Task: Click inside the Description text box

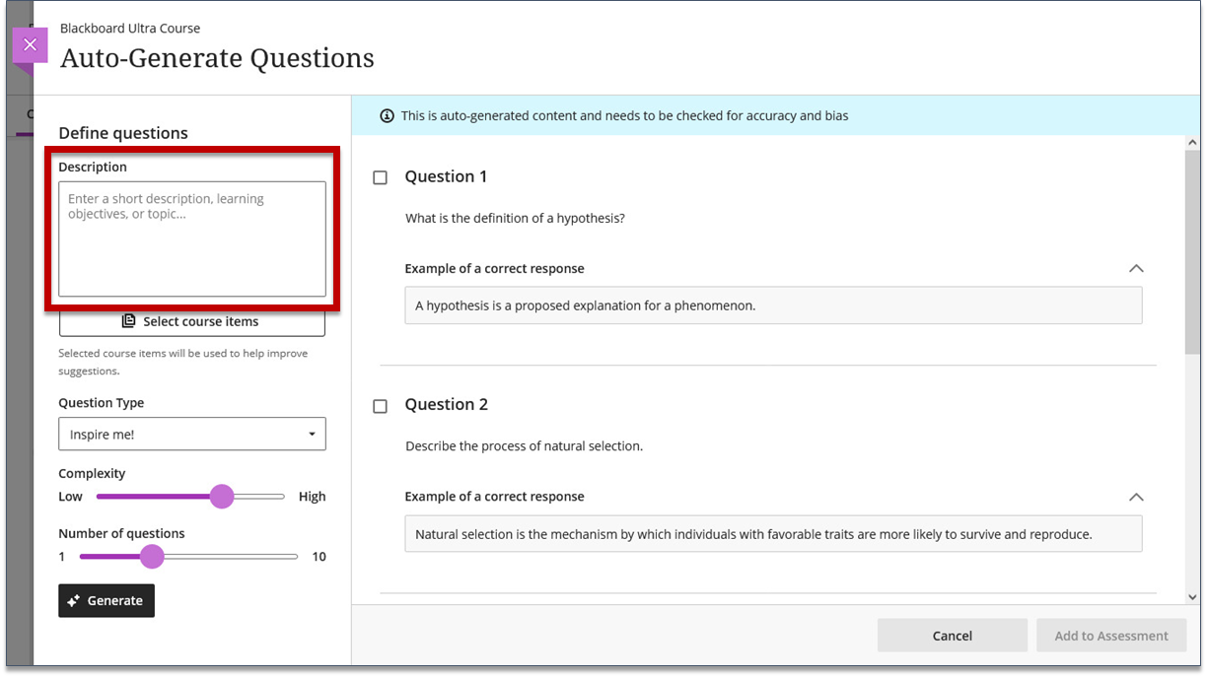Action: coord(192,238)
